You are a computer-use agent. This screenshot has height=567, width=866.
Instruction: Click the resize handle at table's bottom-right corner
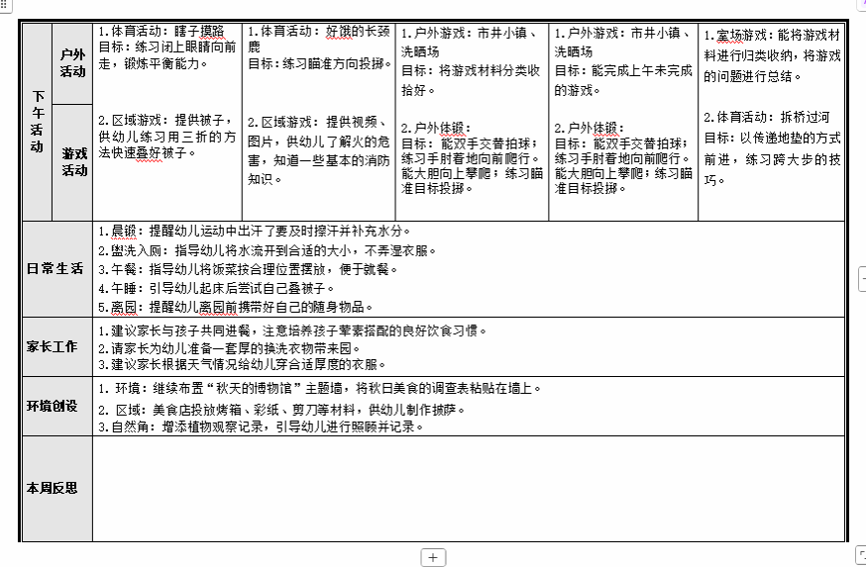[x=861, y=555]
